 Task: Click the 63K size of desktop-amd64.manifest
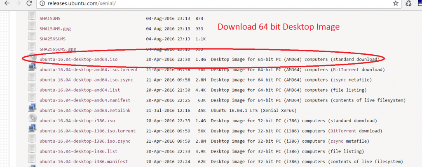pyautogui.click(x=202, y=100)
